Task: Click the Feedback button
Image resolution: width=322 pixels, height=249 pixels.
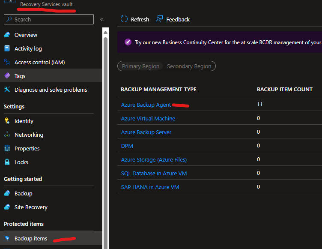Action: tap(173, 19)
